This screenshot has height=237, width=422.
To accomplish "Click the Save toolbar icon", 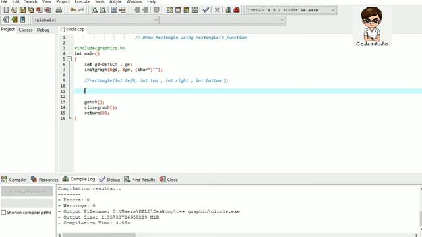I will pyautogui.click(x=22, y=10).
